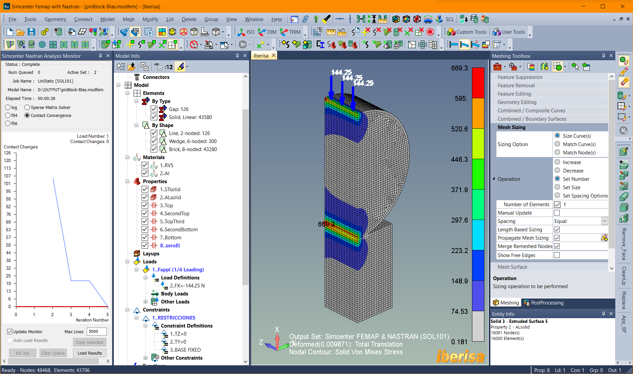Open the Window menu

pos(254,19)
